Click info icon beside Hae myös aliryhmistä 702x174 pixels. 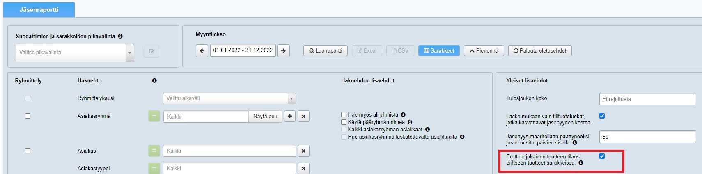[403, 115]
